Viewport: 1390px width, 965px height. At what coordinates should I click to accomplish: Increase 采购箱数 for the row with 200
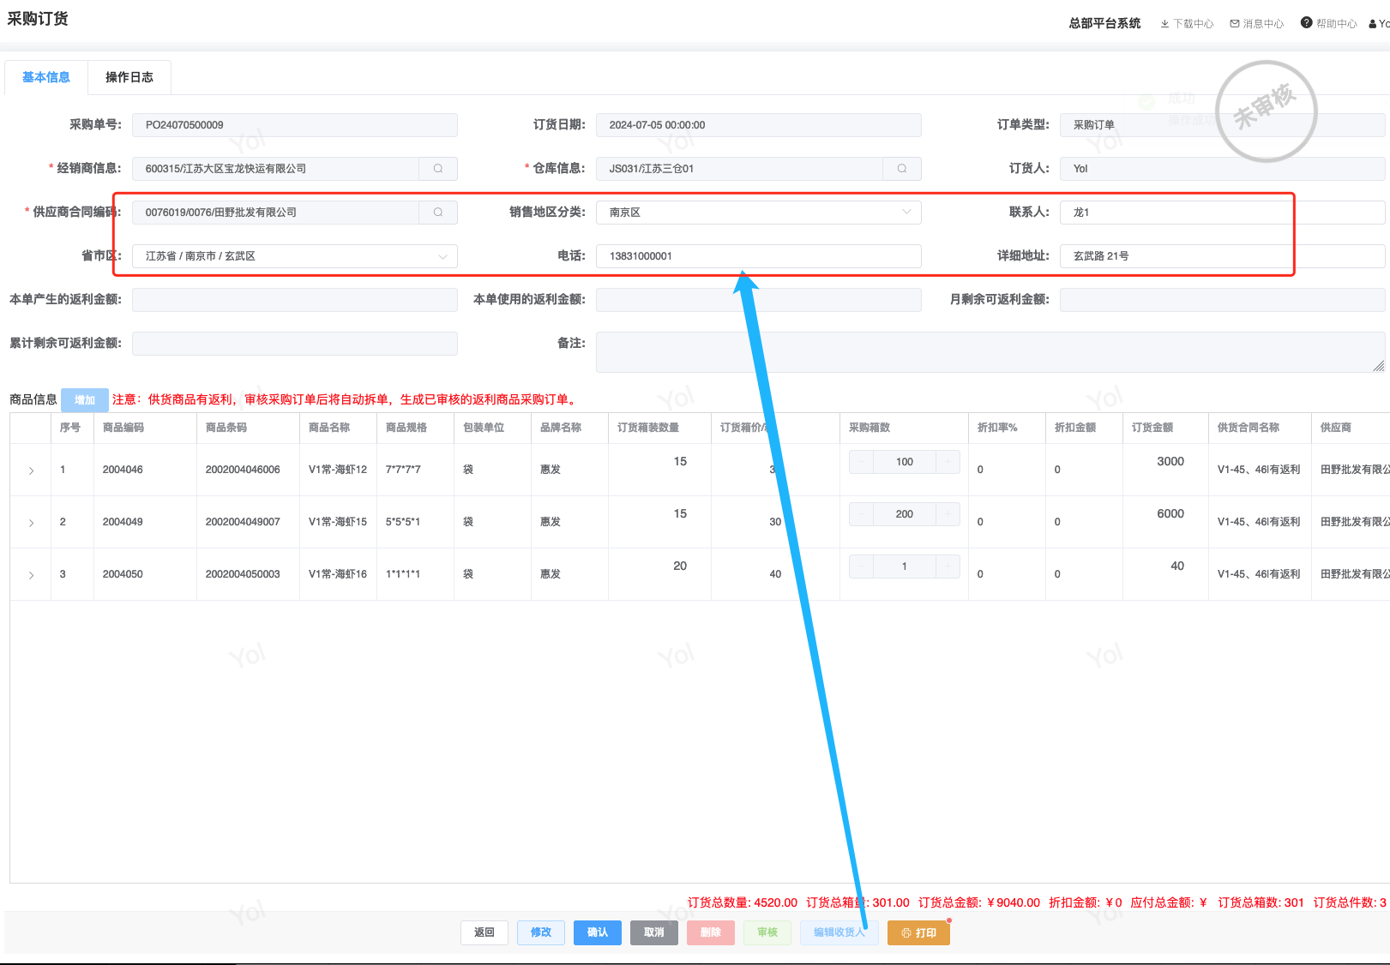(x=948, y=514)
